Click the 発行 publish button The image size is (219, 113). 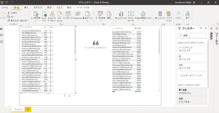[187, 15]
